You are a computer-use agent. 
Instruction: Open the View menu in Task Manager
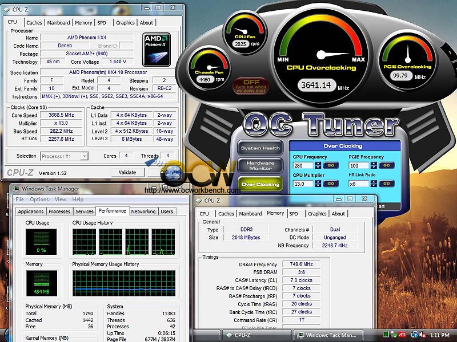(x=61, y=199)
